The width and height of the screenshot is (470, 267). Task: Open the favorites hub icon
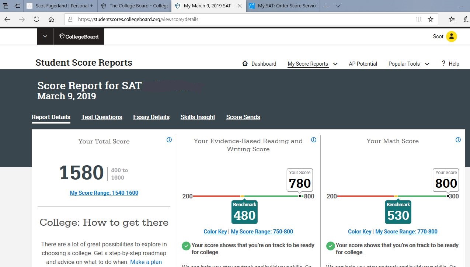point(452,20)
